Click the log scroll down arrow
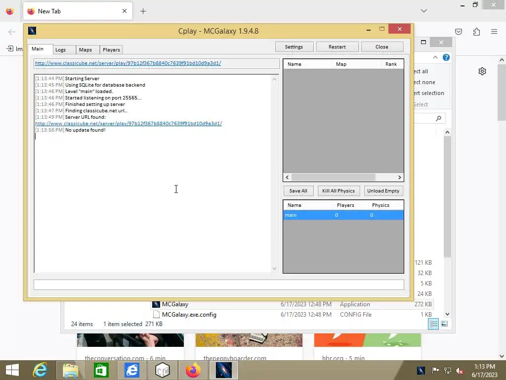Image resolution: width=506 pixels, height=380 pixels. pos(275,269)
